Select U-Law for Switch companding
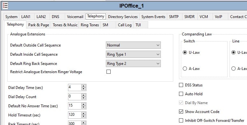The width and height of the screenshot is (247, 125). 185,53
